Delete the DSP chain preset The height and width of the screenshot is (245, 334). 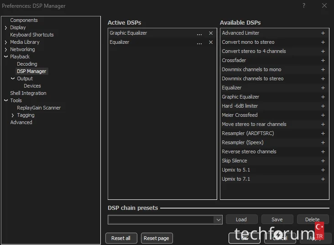coord(313,219)
